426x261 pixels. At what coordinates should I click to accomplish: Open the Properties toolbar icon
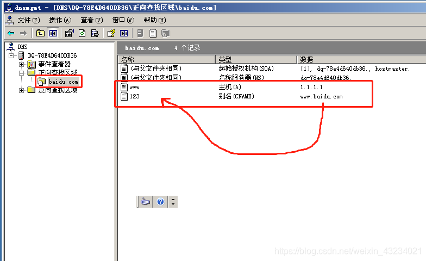point(70,33)
